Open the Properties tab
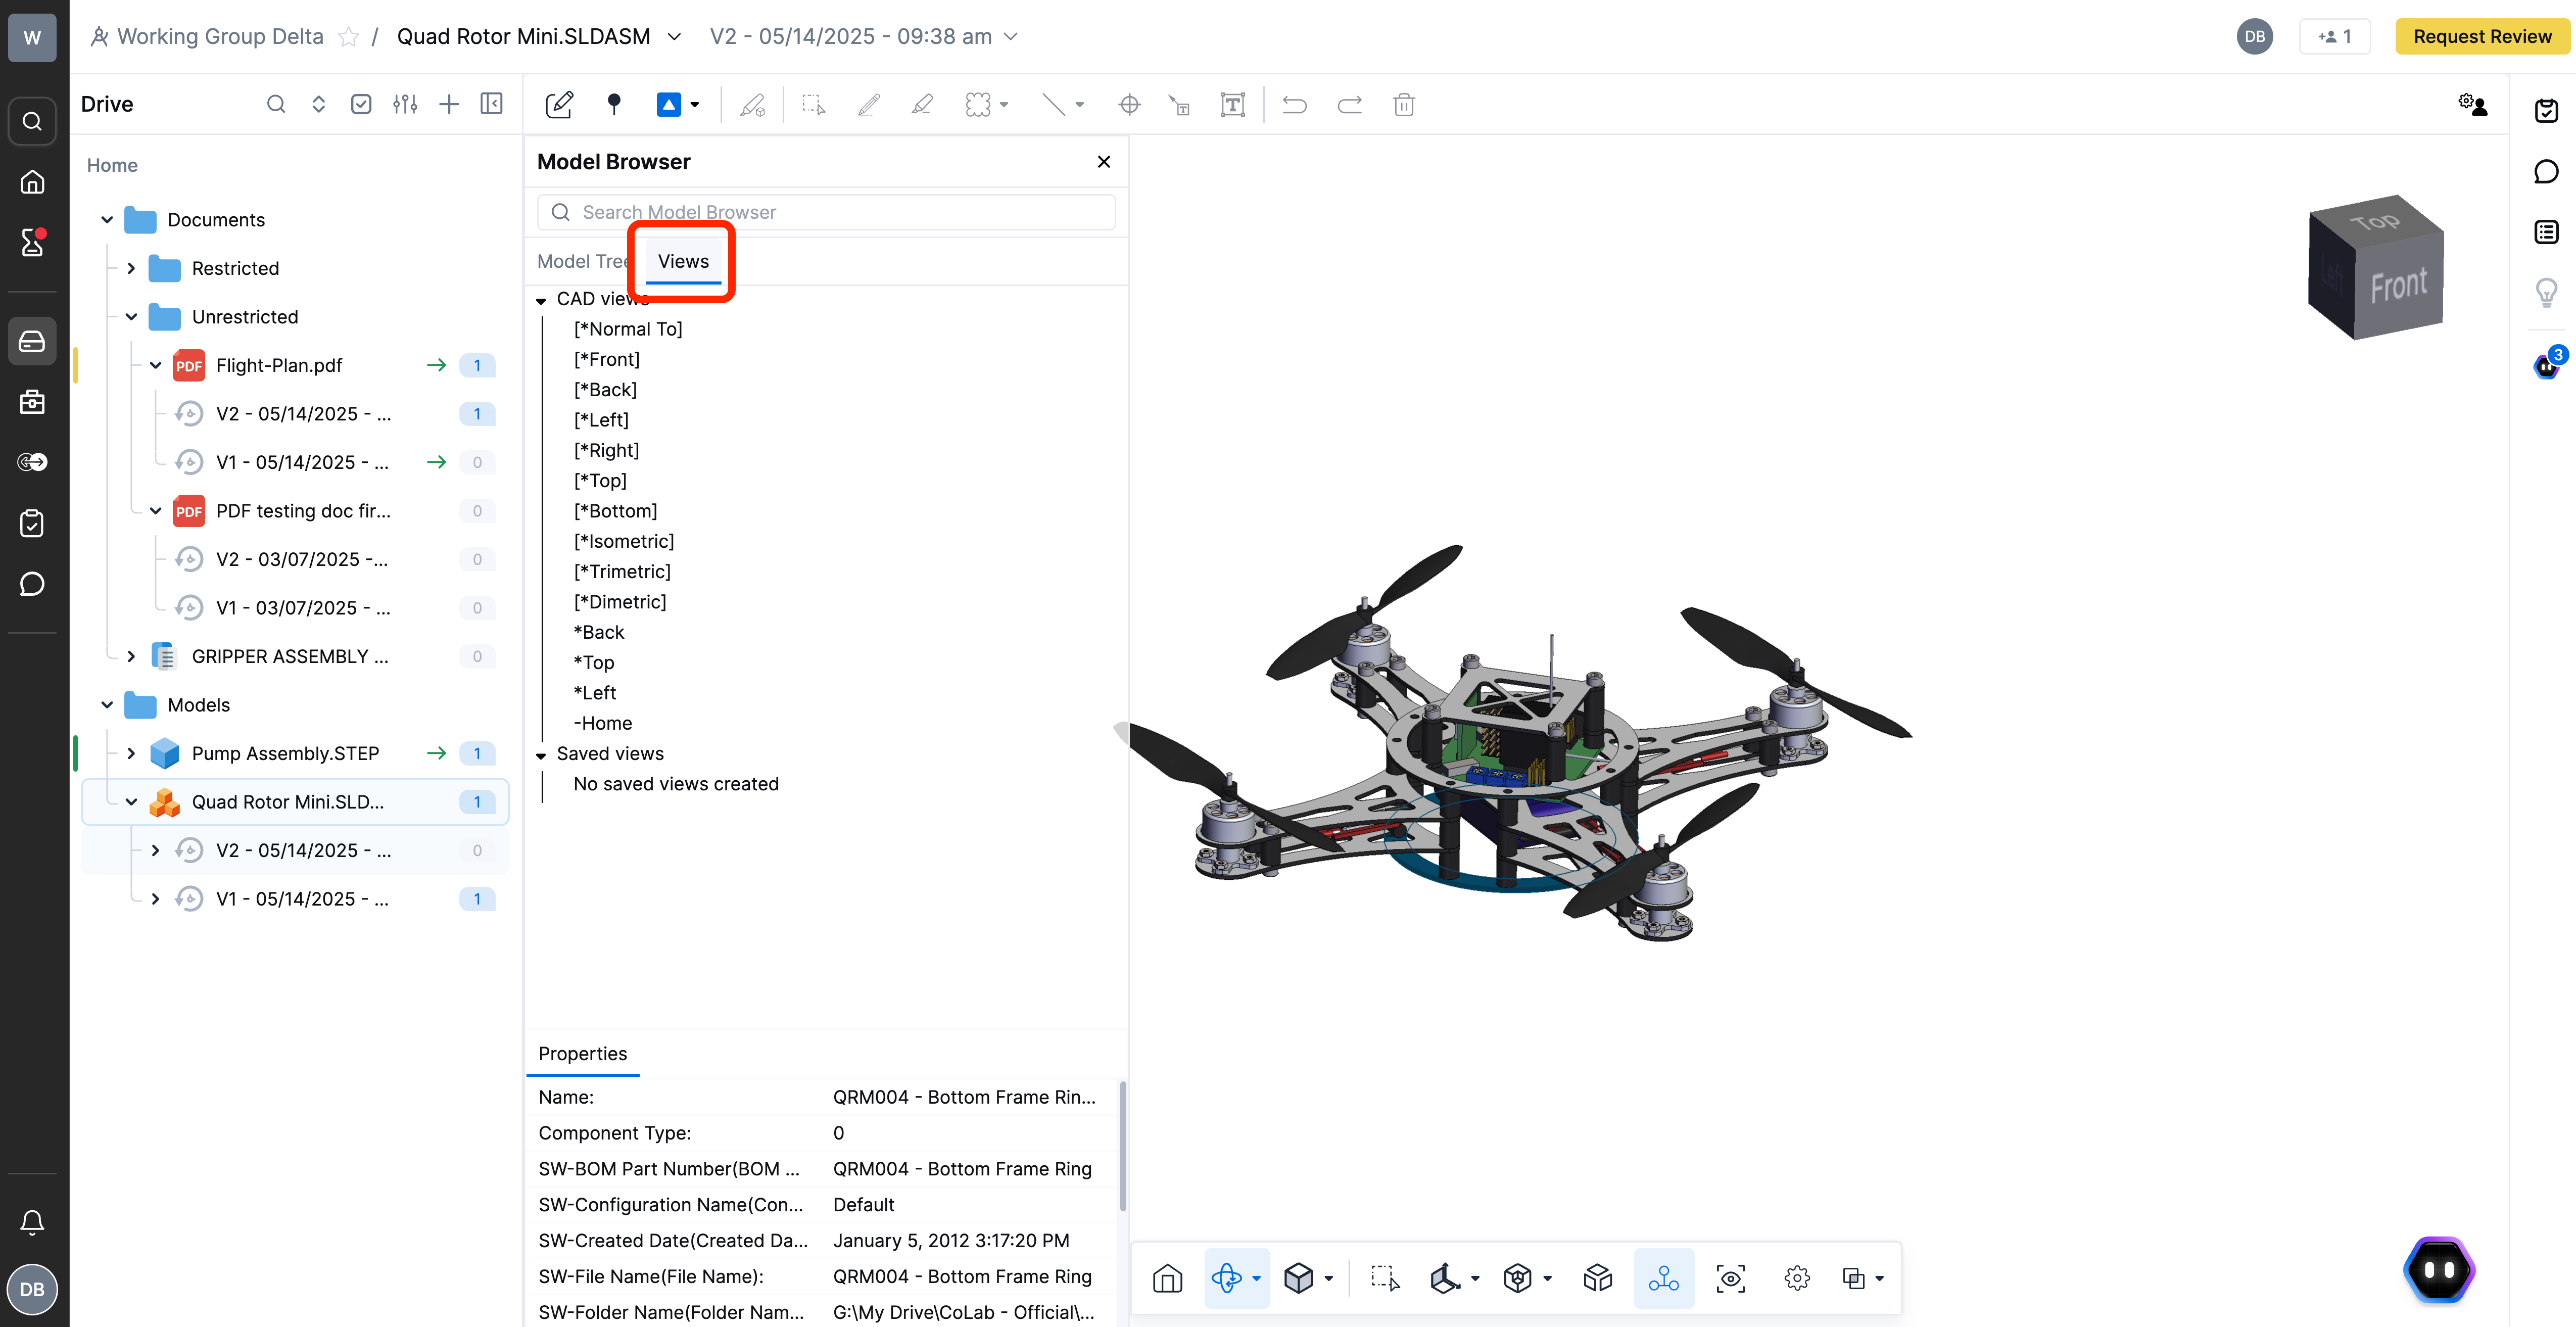 click(x=583, y=1054)
